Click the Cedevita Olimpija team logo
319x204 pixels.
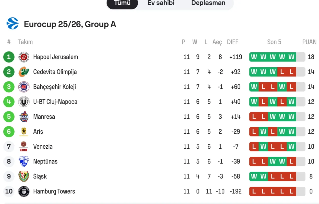(x=24, y=72)
